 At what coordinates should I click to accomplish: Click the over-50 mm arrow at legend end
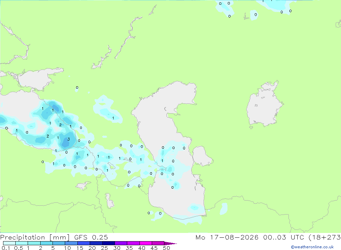[170, 244]
